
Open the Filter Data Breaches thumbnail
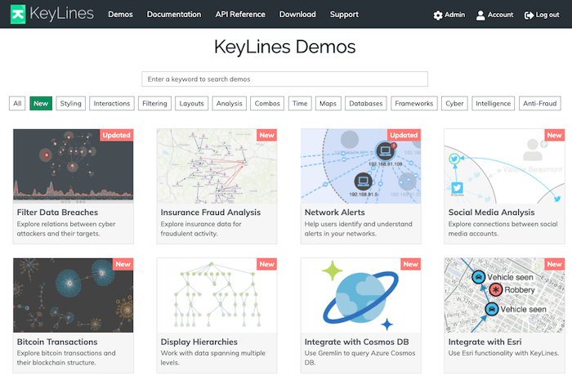pos(73,166)
